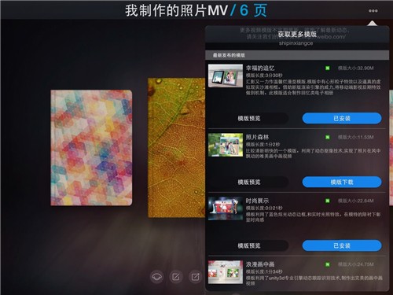This screenshot has width=393, height=295.
Task: Open the 照片森林 template thumbnail
Action: click(226, 145)
